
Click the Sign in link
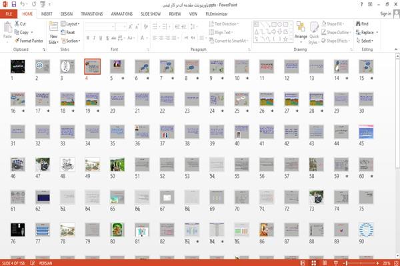[x=385, y=14]
